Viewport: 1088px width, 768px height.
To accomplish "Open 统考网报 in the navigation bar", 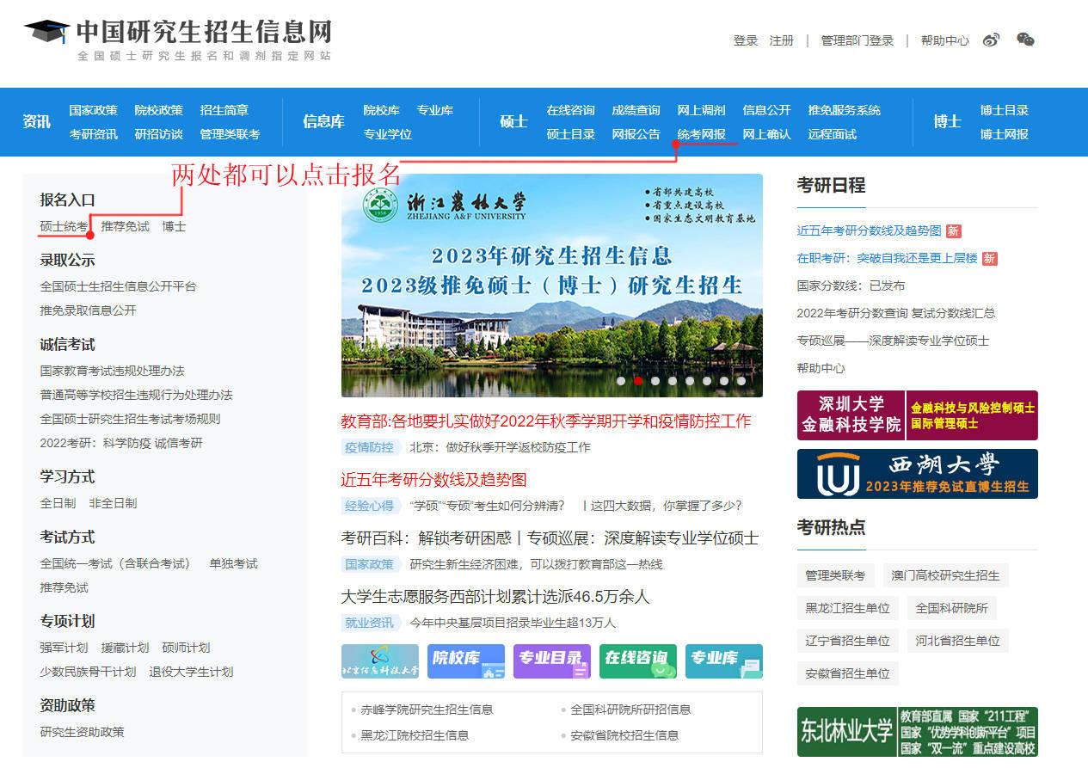I will (x=702, y=134).
